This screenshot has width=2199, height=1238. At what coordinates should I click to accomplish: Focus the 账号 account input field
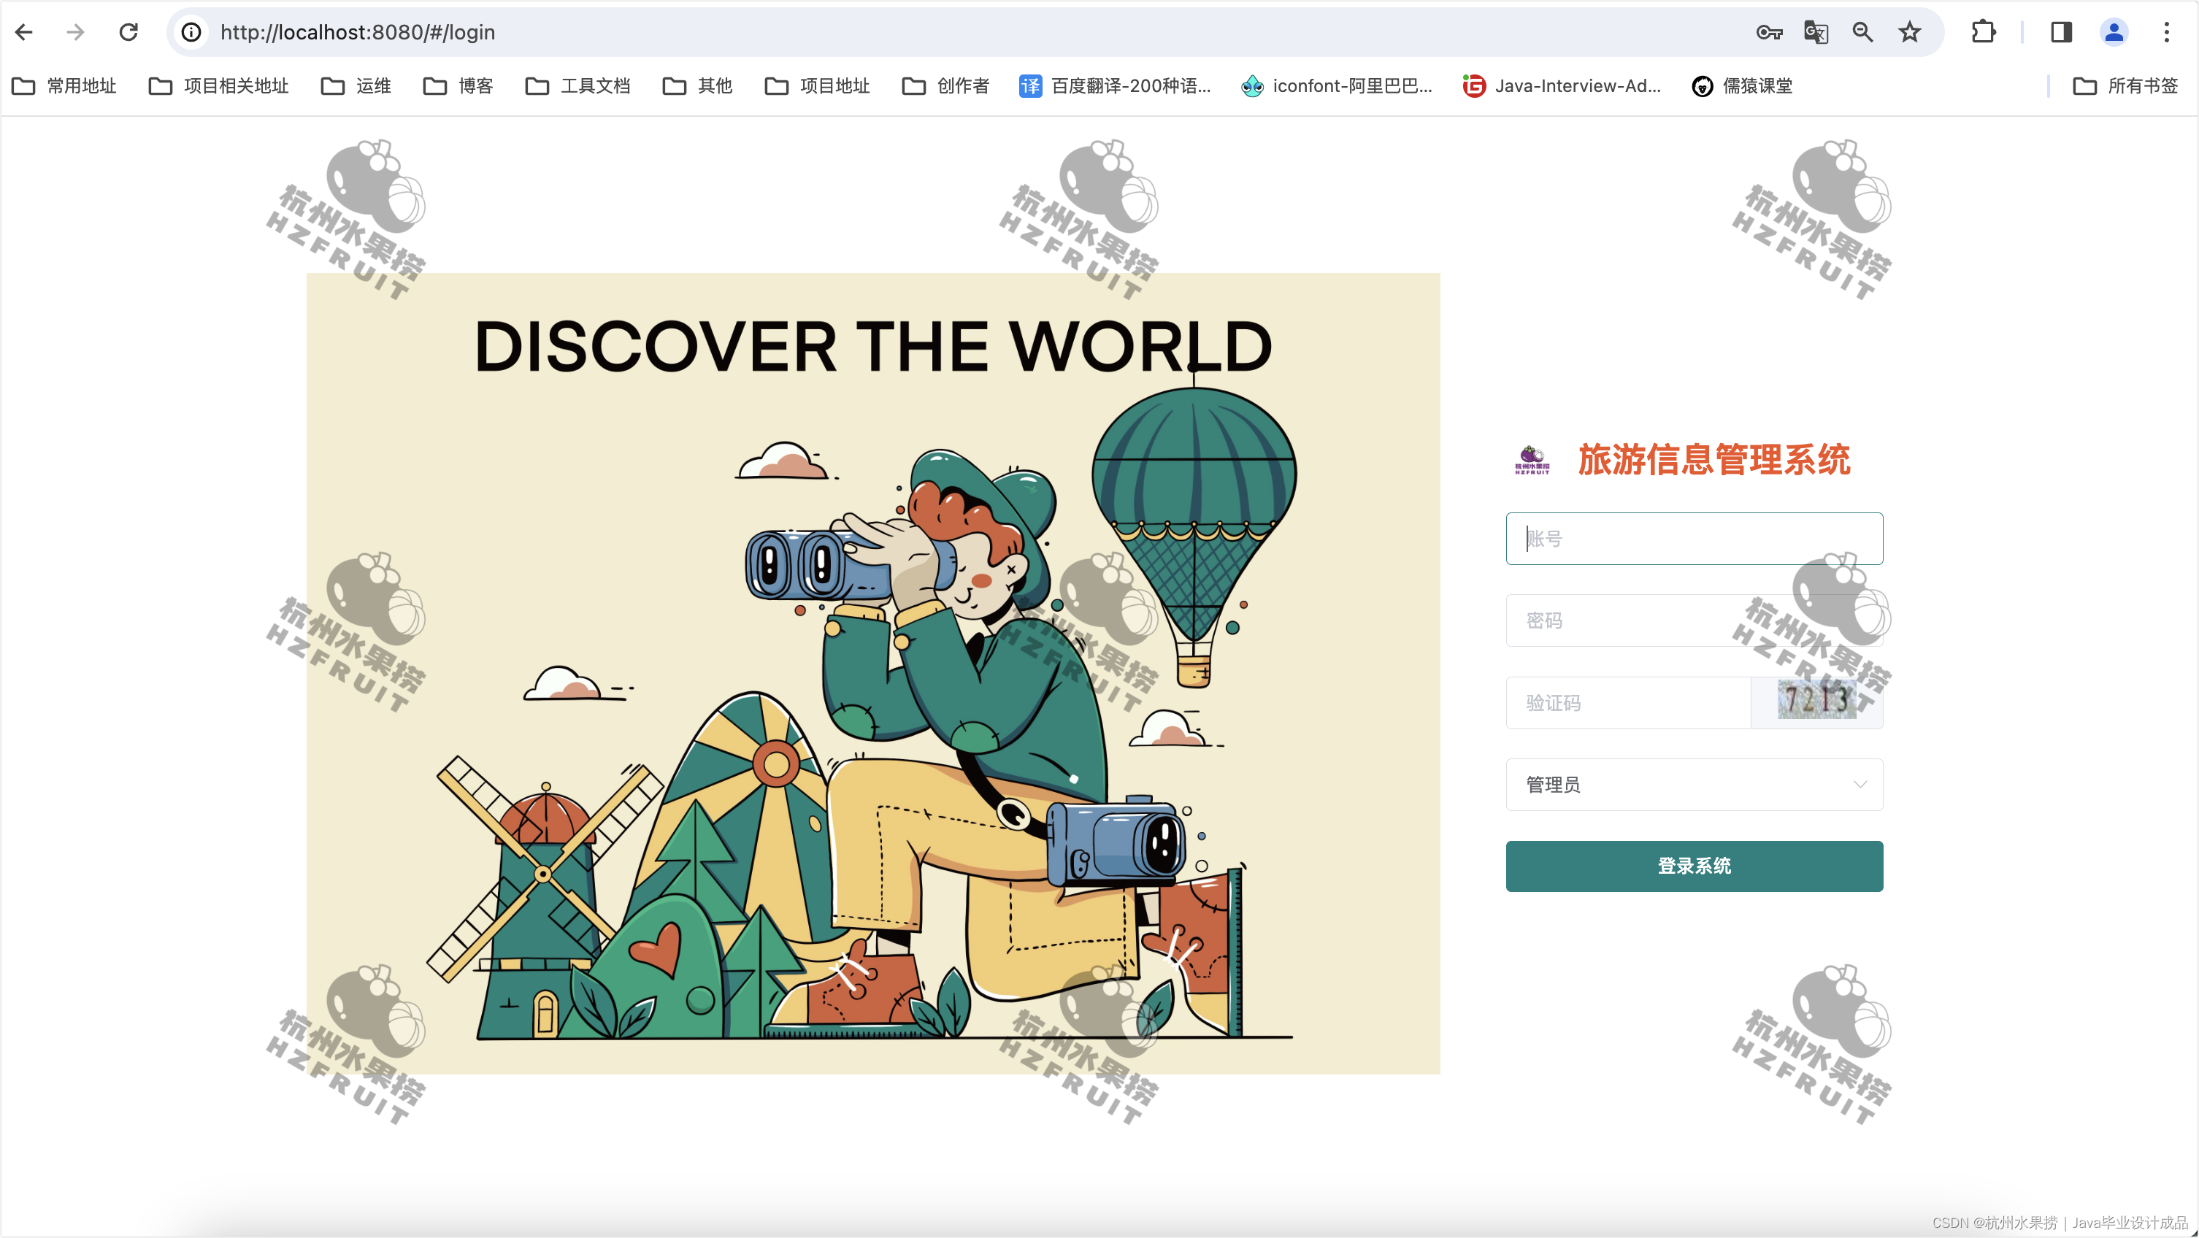click(x=1694, y=538)
